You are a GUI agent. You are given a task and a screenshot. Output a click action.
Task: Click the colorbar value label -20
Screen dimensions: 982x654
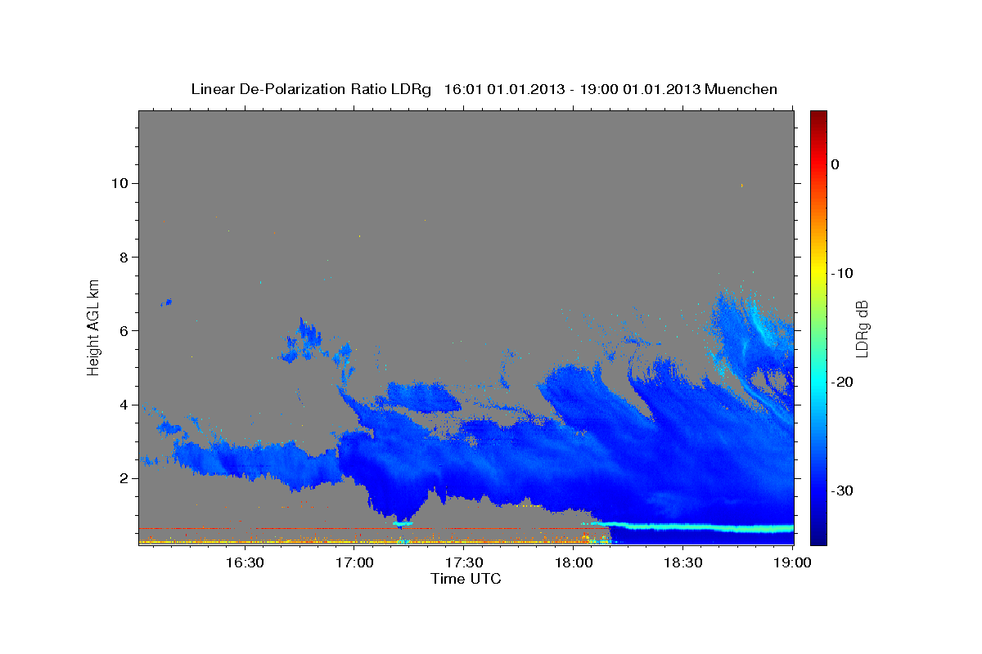click(x=843, y=382)
